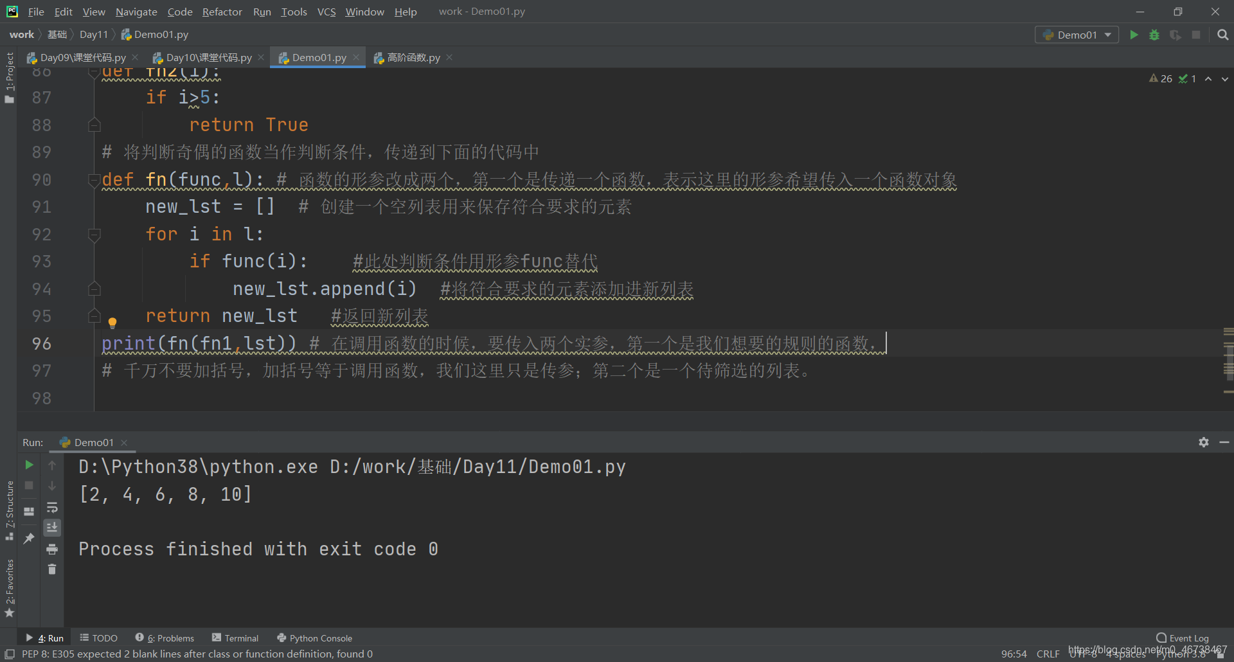
Task: Show intention lightbulb on line 95
Action: (112, 323)
